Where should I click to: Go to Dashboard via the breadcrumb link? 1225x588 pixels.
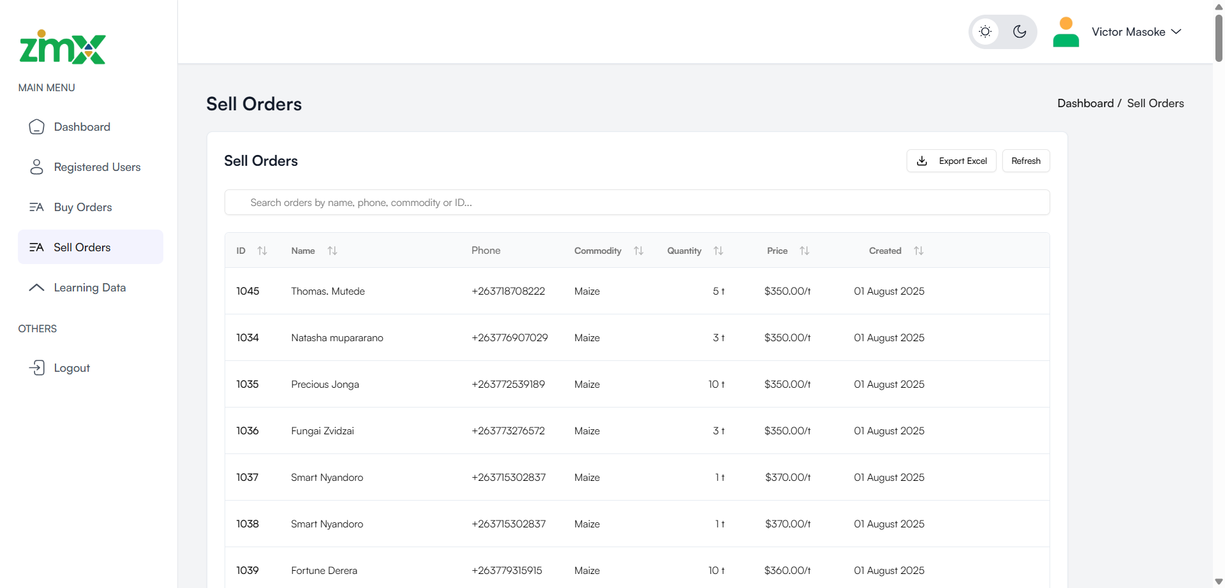click(1086, 103)
